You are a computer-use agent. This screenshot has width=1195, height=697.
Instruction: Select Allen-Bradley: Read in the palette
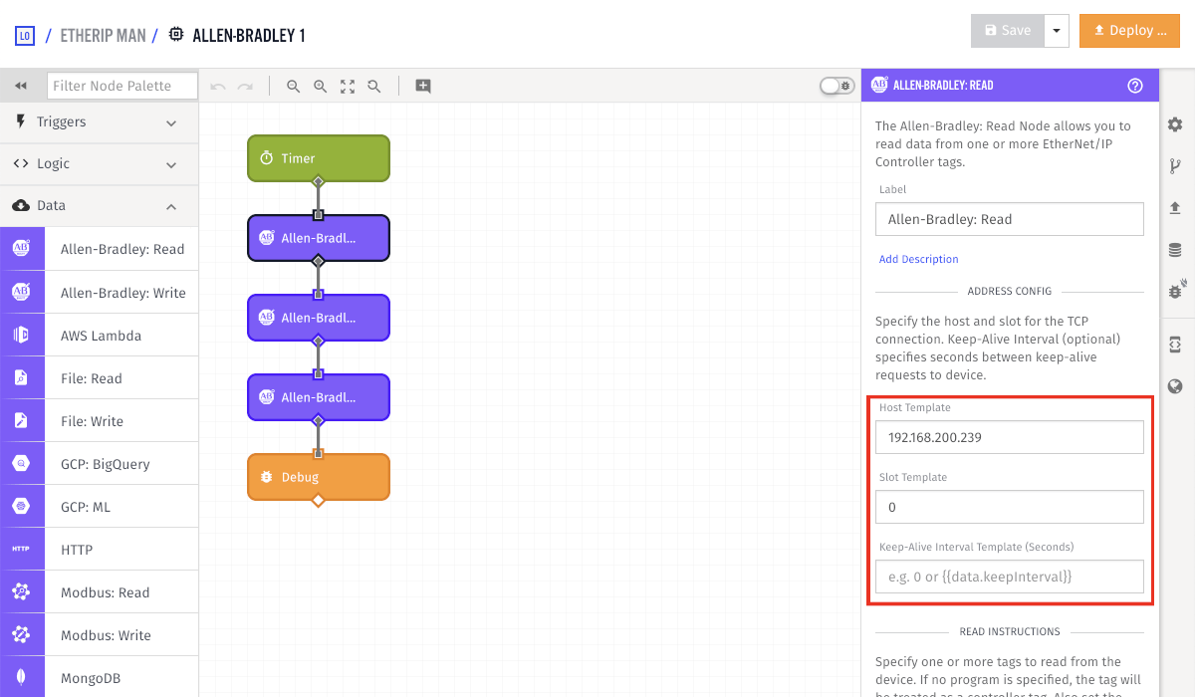[100, 249]
